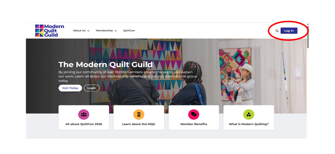Click the orange thread spool icon
The height and width of the screenshot is (154, 335).
pos(139,114)
